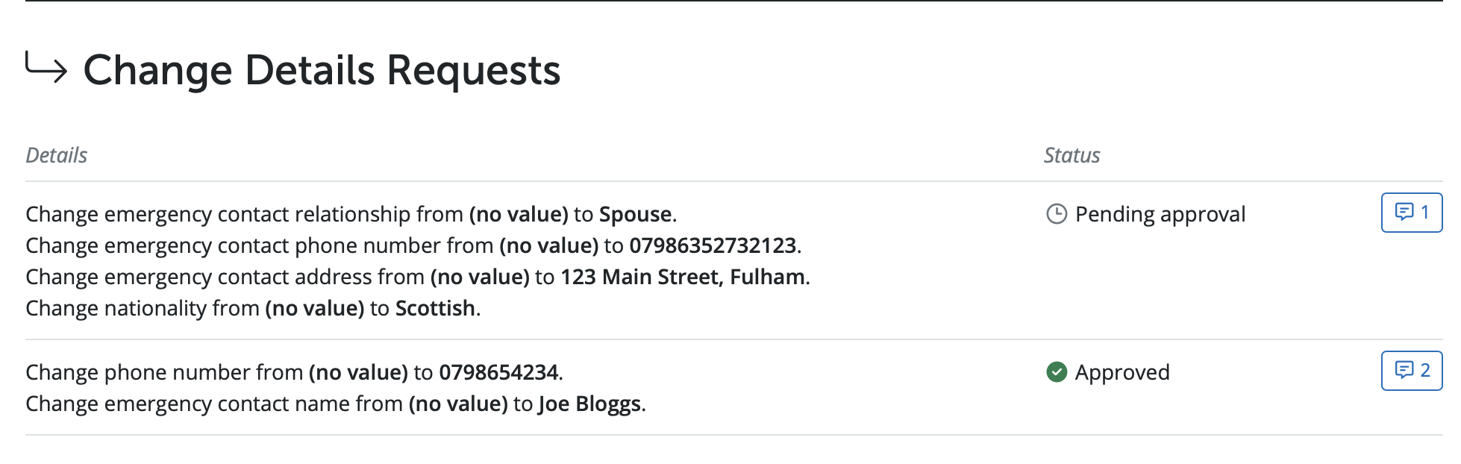Click the clock icon beside Pending approval
This screenshot has height=464, width=1461.
(1057, 214)
